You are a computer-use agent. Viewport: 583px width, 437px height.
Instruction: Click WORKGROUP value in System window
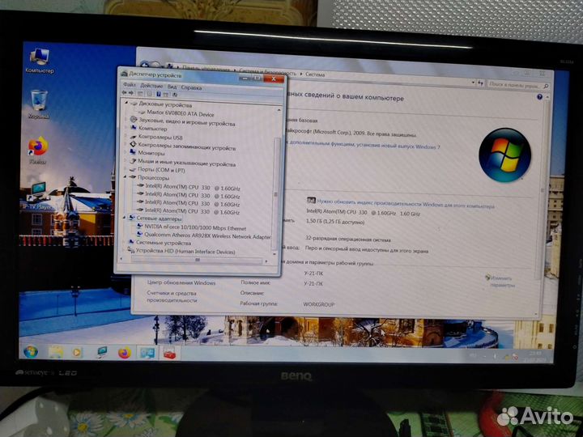point(319,304)
